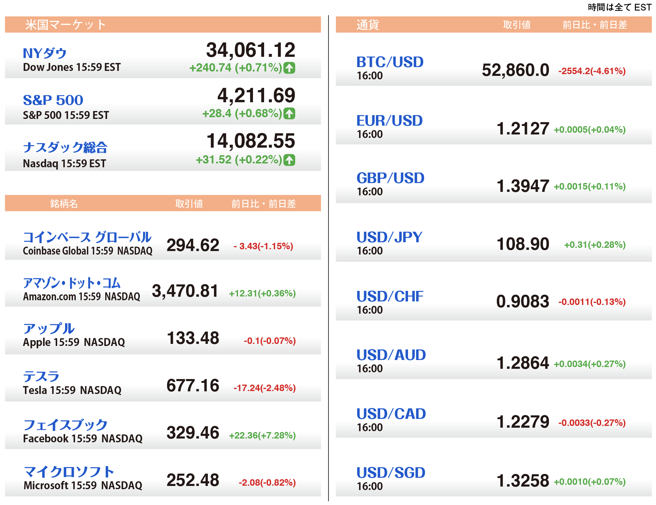
Task: Click the green up arrow beside Dow Jones change
Action: click(x=289, y=68)
